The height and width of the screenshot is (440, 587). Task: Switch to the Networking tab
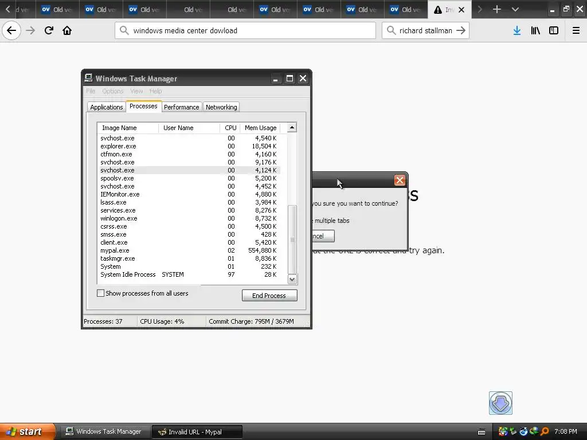pos(221,107)
